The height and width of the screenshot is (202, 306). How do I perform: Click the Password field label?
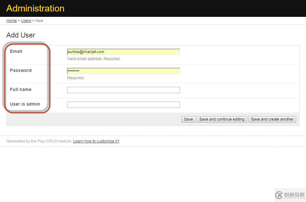pos(21,70)
